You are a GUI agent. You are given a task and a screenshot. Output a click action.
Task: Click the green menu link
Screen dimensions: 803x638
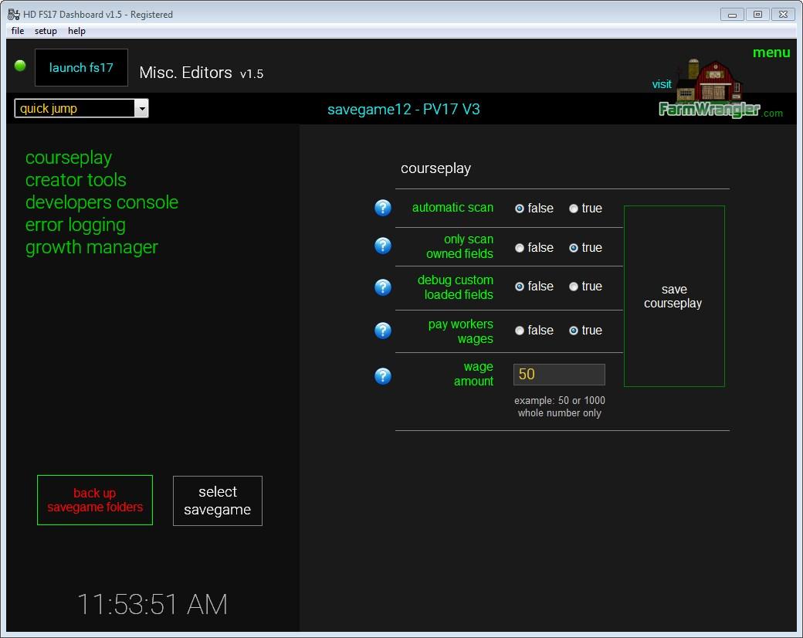(x=771, y=53)
